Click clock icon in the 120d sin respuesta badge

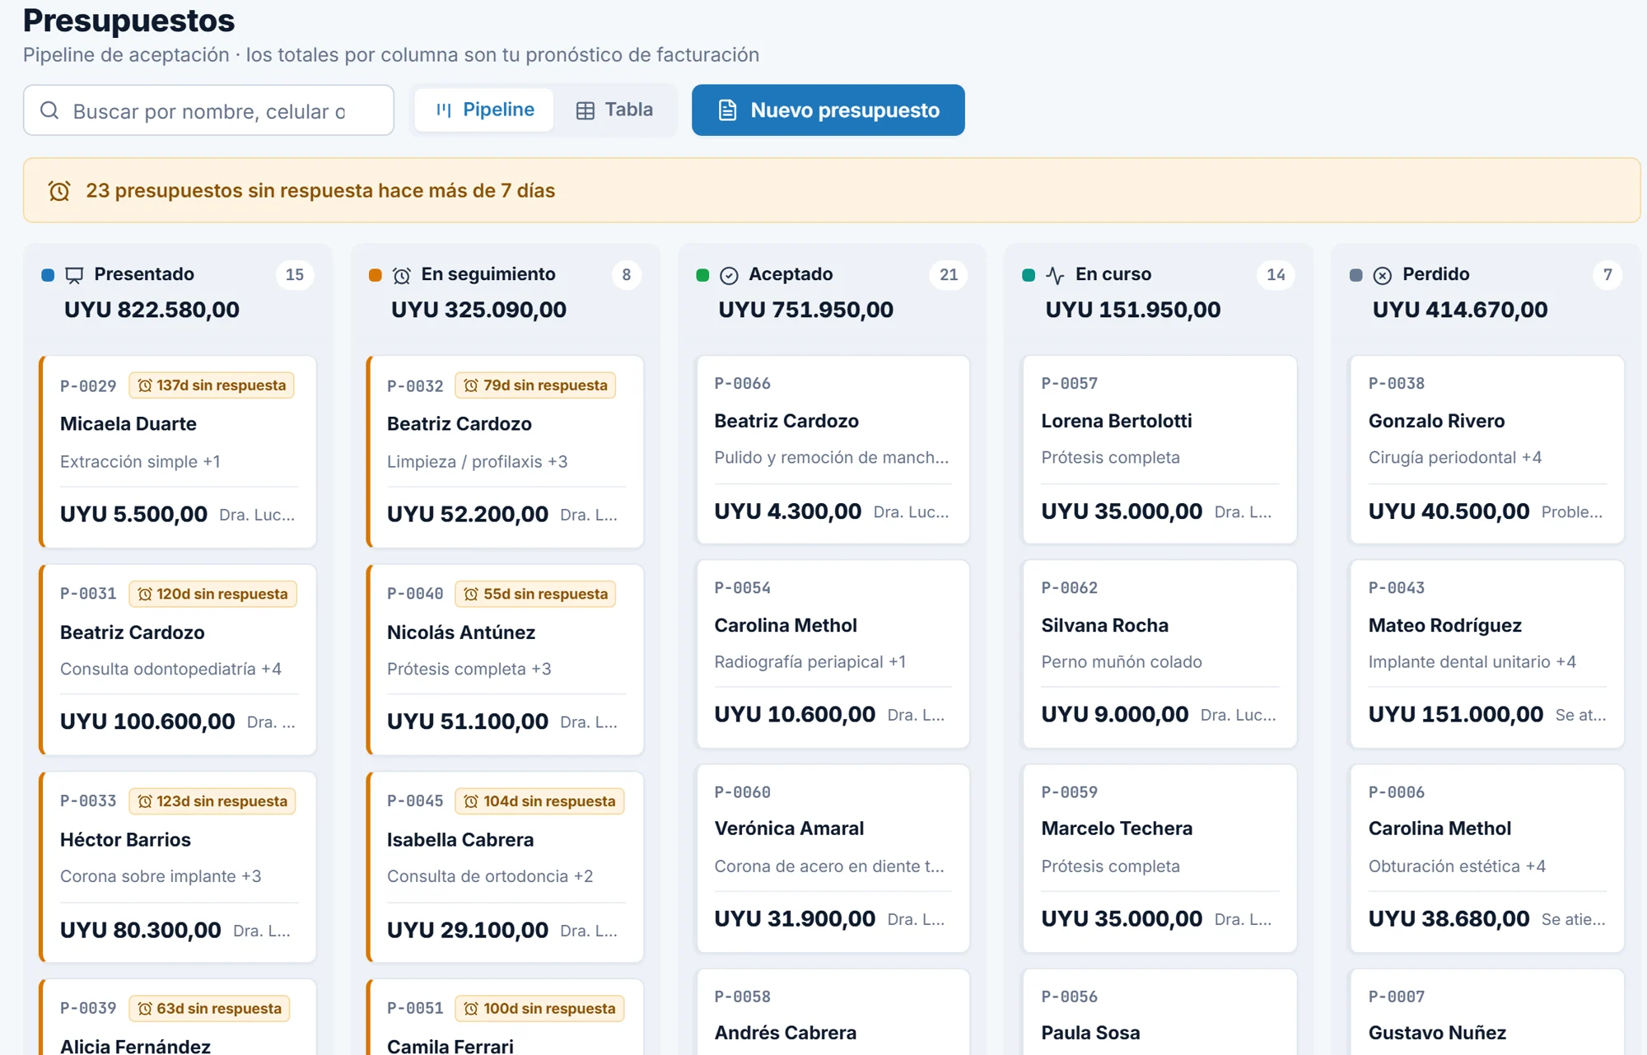click(x=145, y=594)
